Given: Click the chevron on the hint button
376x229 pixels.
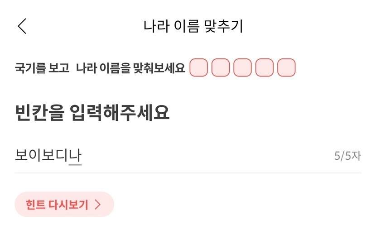Looking at the screenshot, I should click(98, 205).
